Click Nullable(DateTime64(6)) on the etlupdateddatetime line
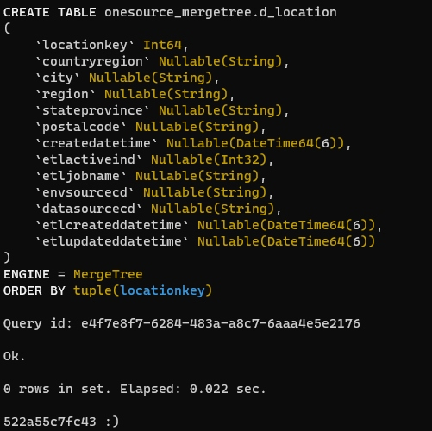This screenshot has height=431, width=432. click(x=286, y=241)
